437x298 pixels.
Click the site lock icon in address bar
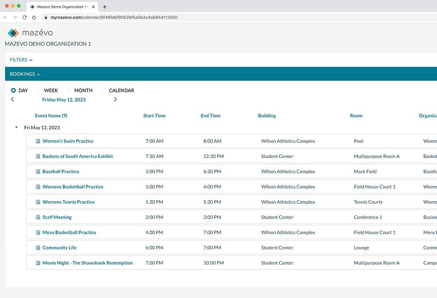(46, 18)
